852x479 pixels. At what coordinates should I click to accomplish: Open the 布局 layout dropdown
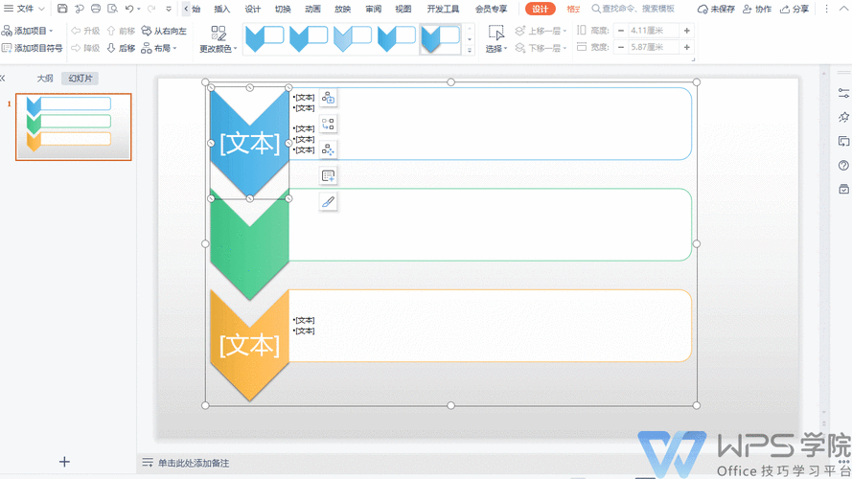[x=159, y=48]
